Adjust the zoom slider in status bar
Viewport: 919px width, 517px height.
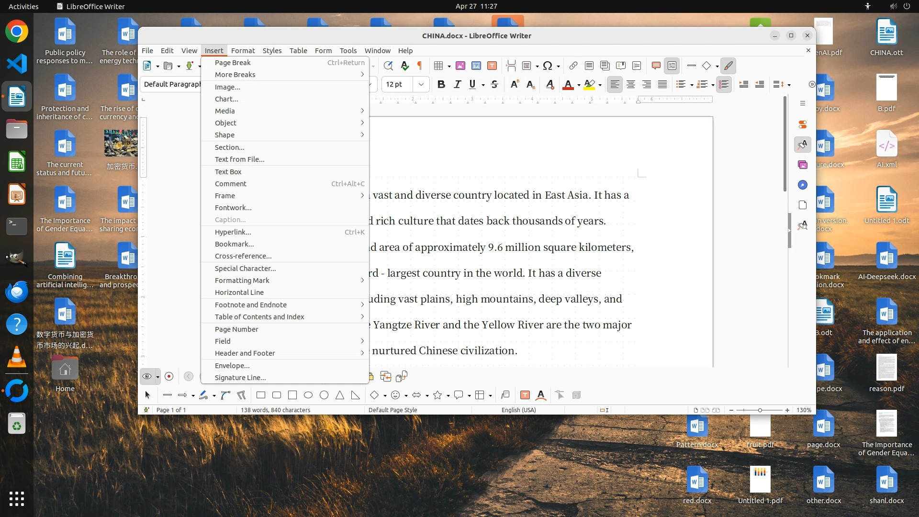pos(760,410)
